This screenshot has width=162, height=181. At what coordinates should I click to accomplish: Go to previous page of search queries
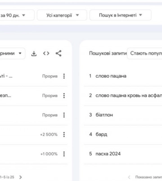[x=129, y=177]
